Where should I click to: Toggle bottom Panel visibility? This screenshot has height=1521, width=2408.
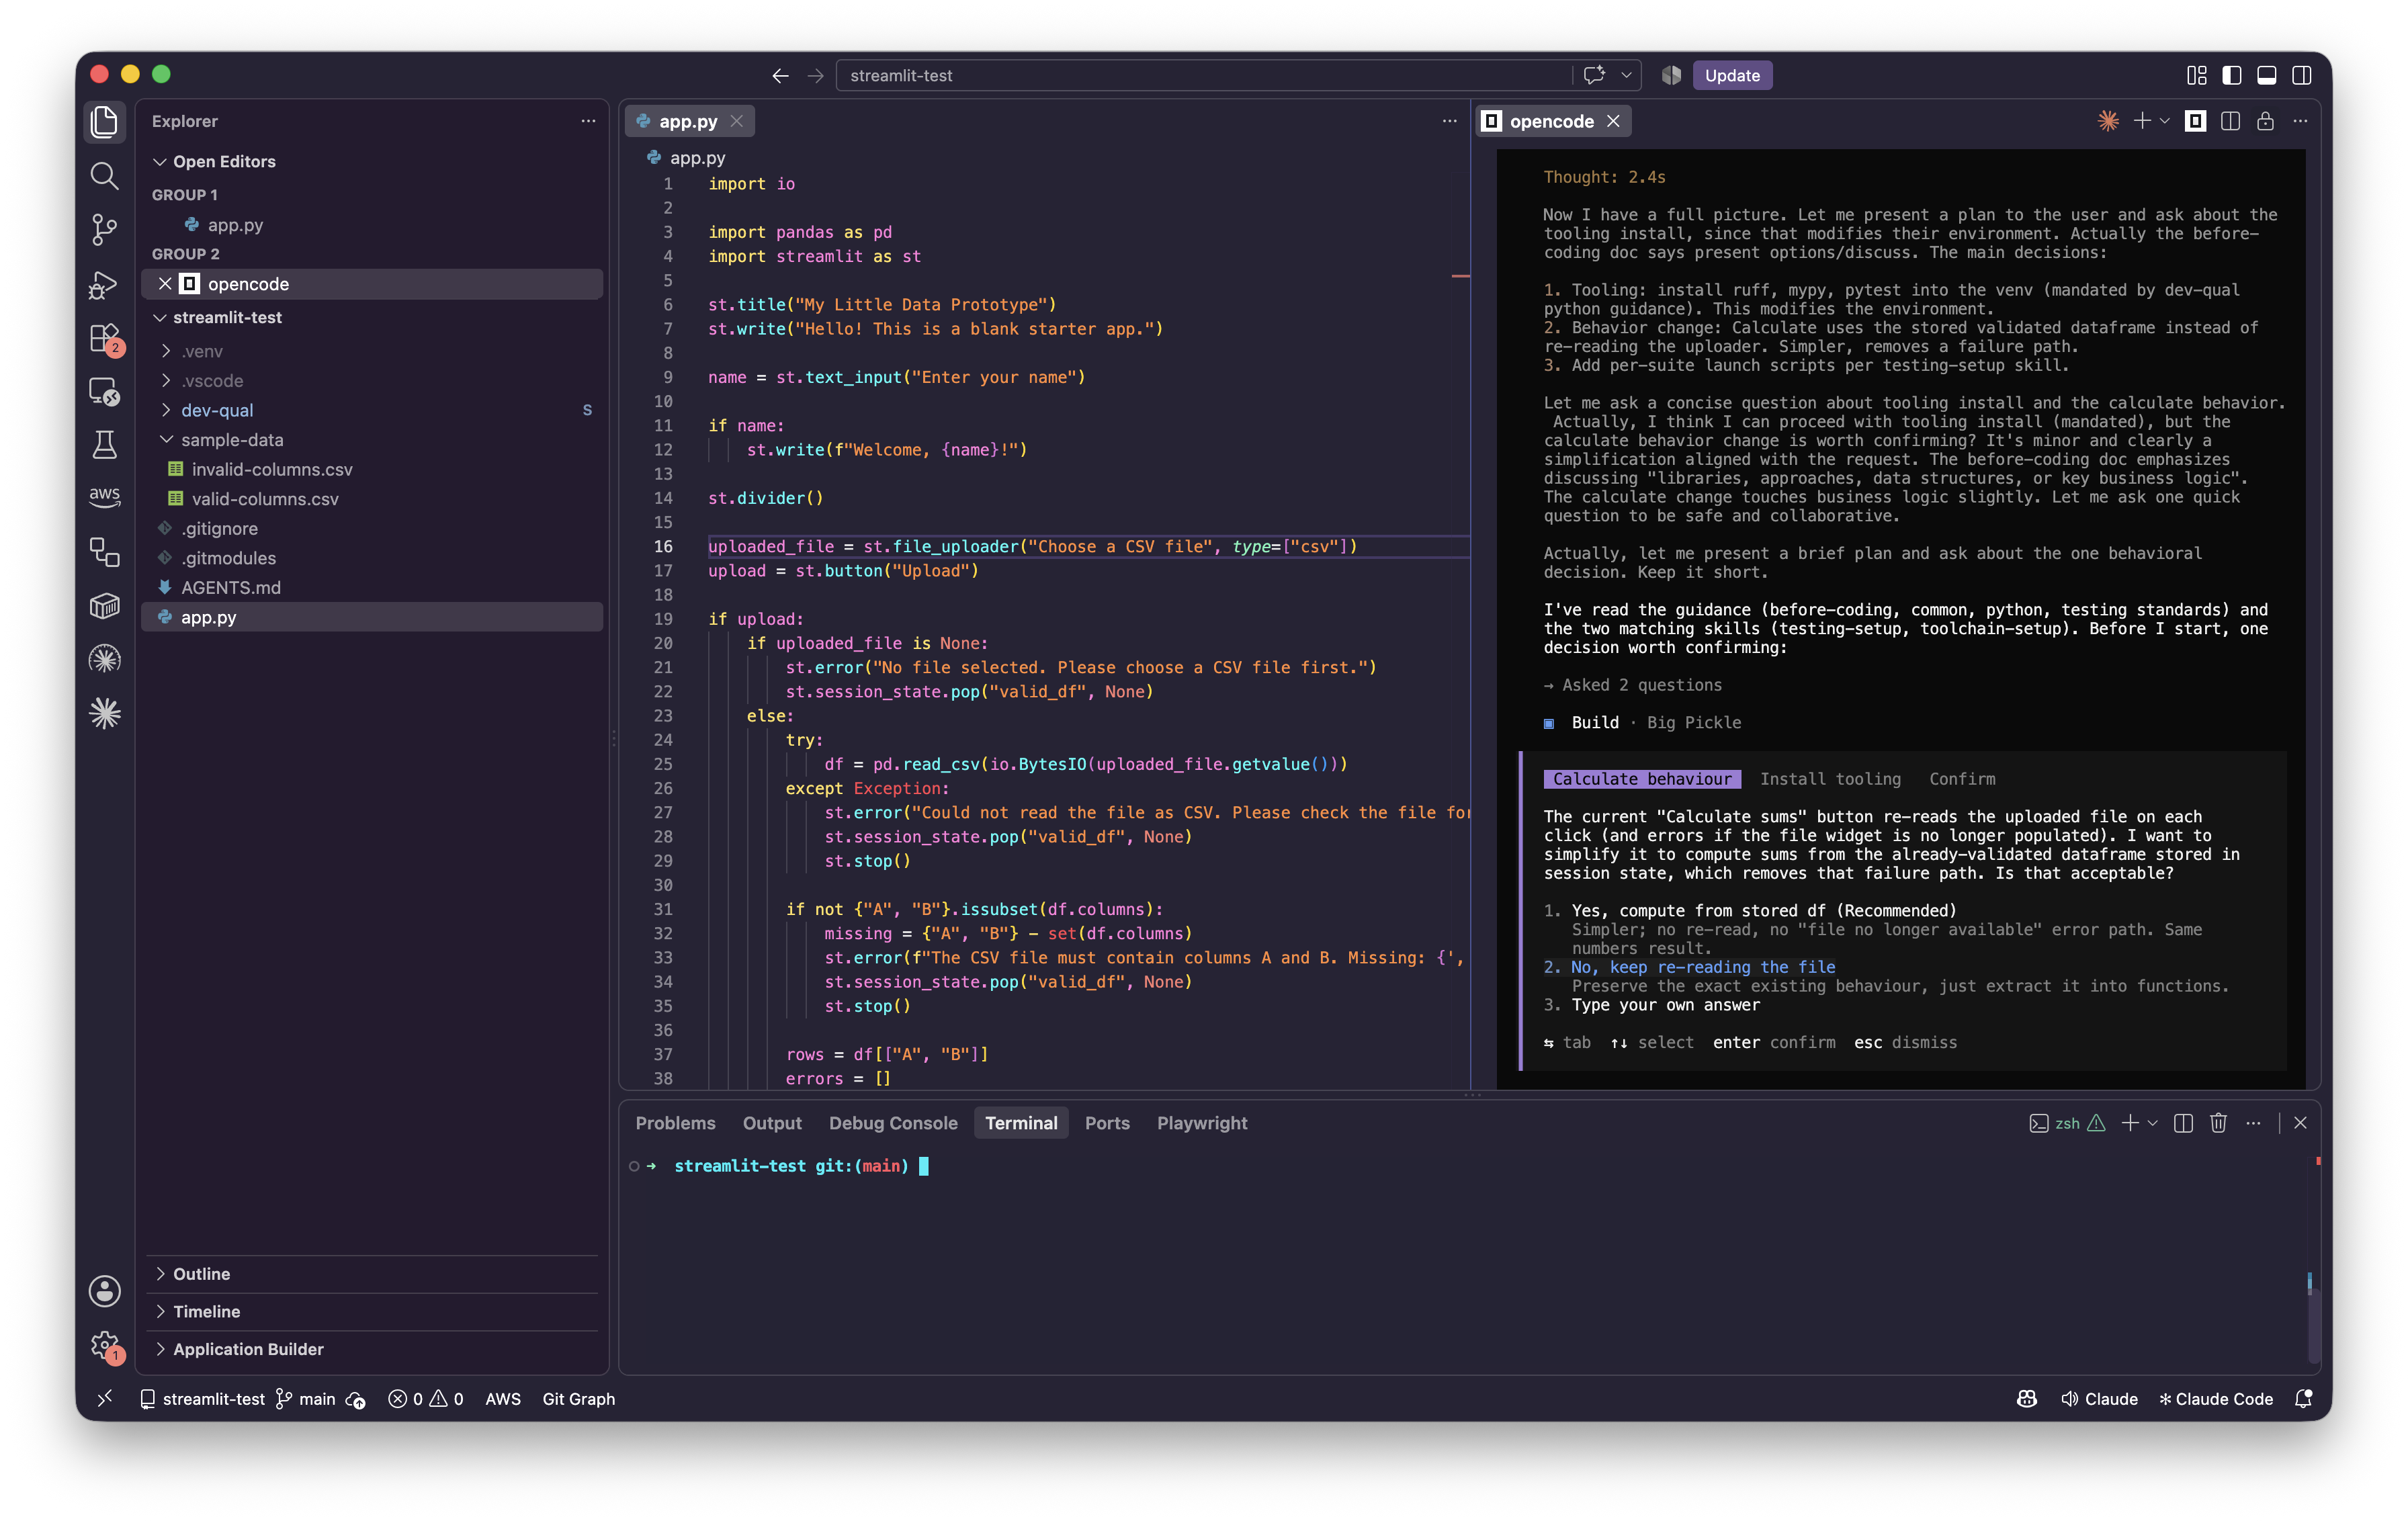pyautogui.click(x=2266, y=75)
